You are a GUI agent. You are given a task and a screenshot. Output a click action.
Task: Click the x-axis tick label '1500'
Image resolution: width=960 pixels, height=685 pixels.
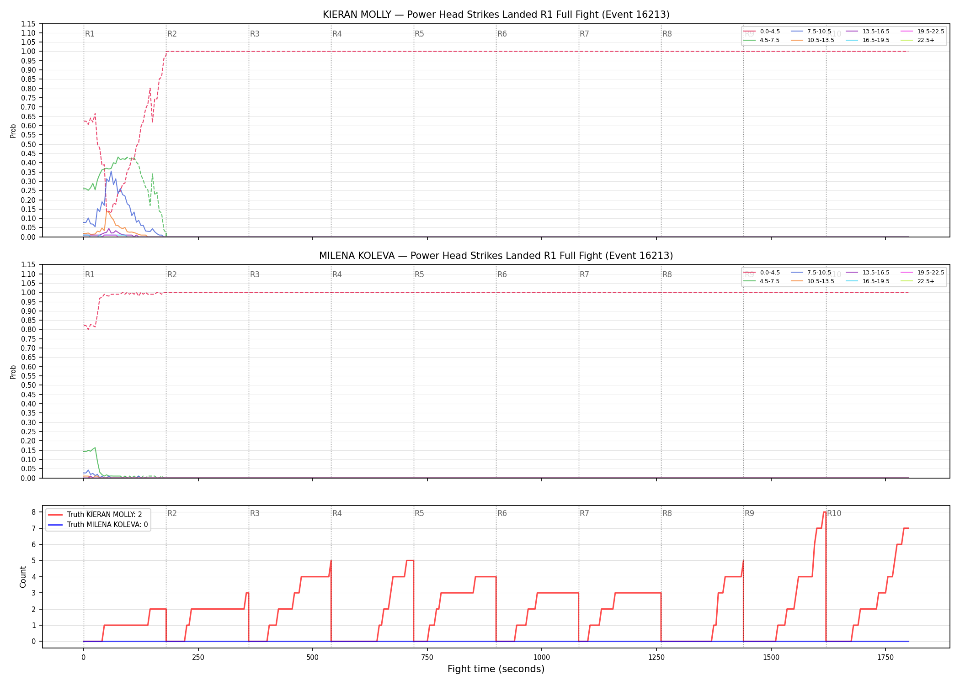tap(771, 658)
